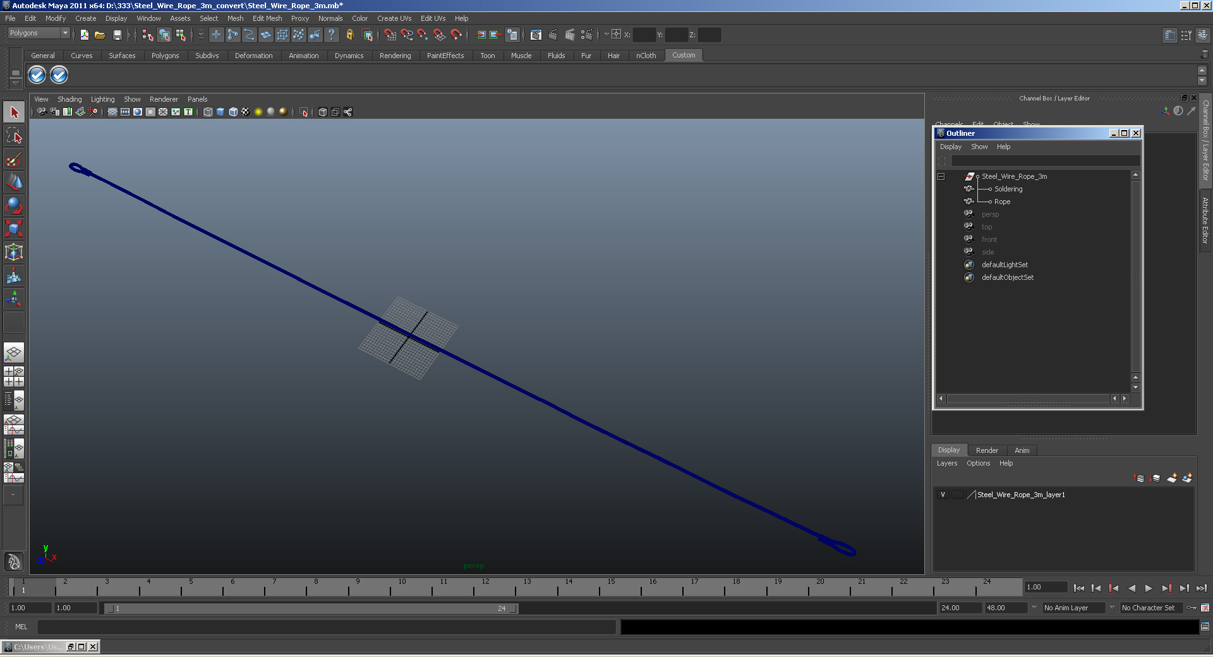Image resolution: width=1213 pixels, height=657 pixels.
Task: Toggle auto keyframe key icon
Action: pyautogui.click(x=1192, y=608)
